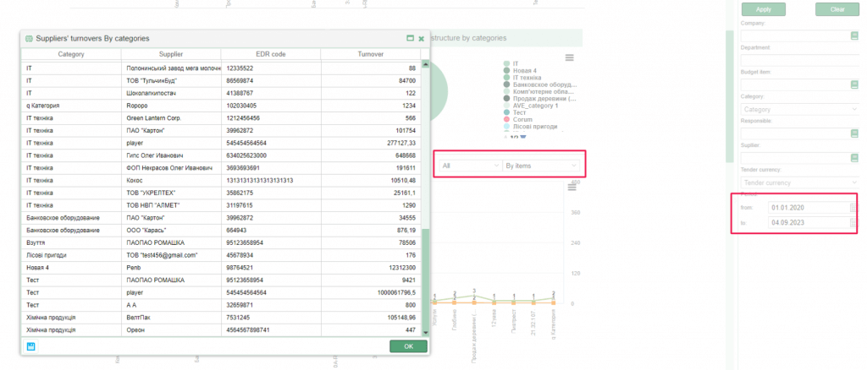Open calendar for the 'from' date
Image resolution: width=867 pixels, height=370 pixels.
(x=854, y=208)
